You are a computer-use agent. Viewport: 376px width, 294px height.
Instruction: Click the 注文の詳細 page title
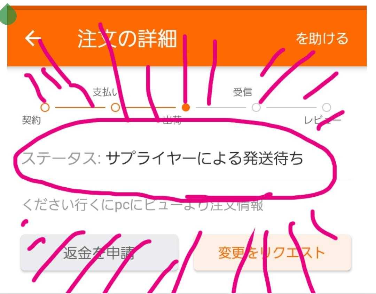[x=127, y=39]
